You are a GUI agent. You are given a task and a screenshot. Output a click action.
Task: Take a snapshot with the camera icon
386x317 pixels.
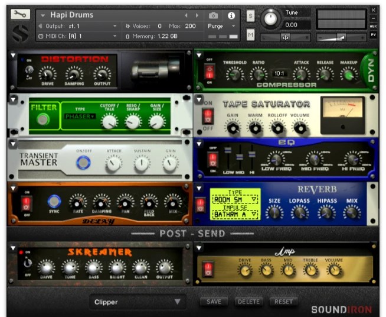[213, 16]
